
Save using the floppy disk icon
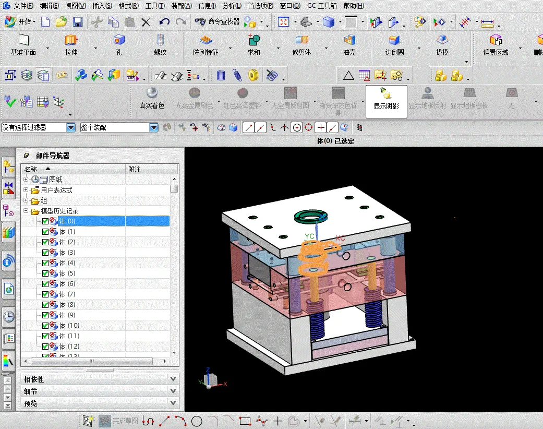click(78, 22)
